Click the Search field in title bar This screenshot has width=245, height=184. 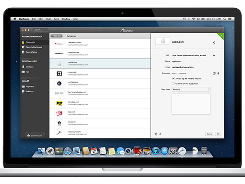coord(40,30)
